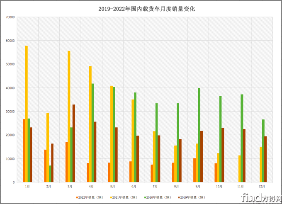The width and height of the screenshot is (282, 204).
Task: Click the 1月 x-axis label
Action: point(27,186)
